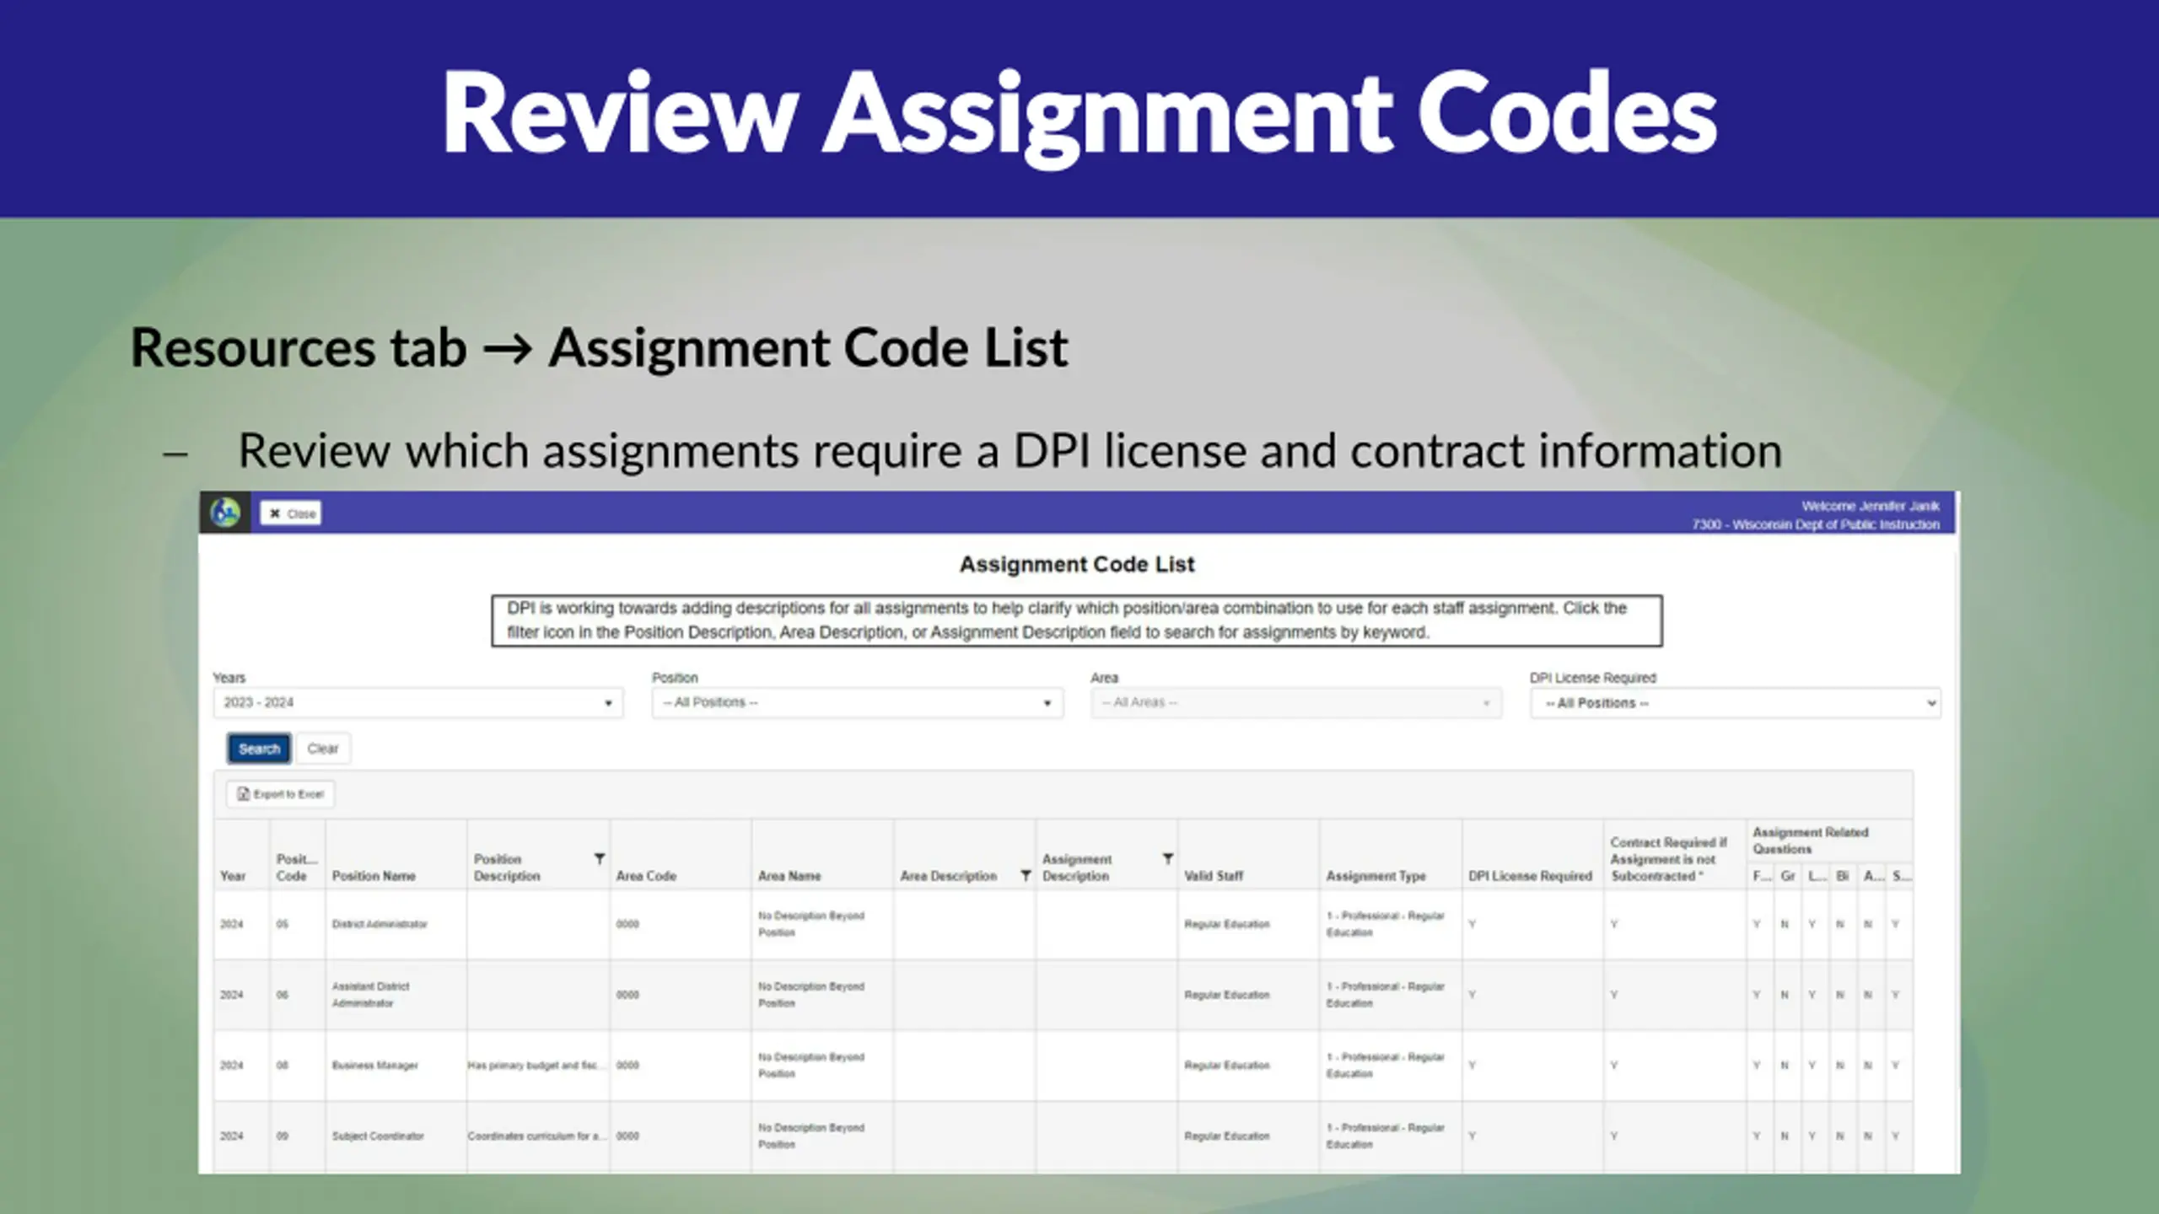The image size is (2159, 1214).
Task: Click Welcome Jennifer Janik text
Action: (1871, 506)
